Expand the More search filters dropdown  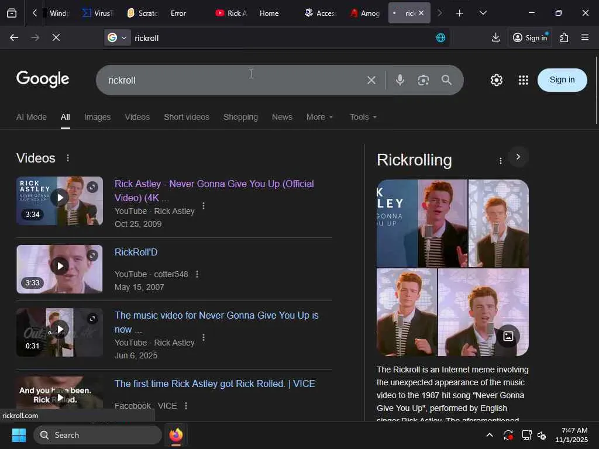pos(319,117)
